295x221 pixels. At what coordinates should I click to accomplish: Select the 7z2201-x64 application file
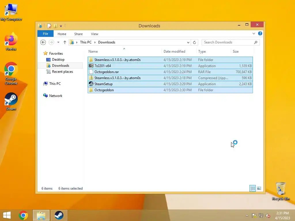(x=170, y=66)
